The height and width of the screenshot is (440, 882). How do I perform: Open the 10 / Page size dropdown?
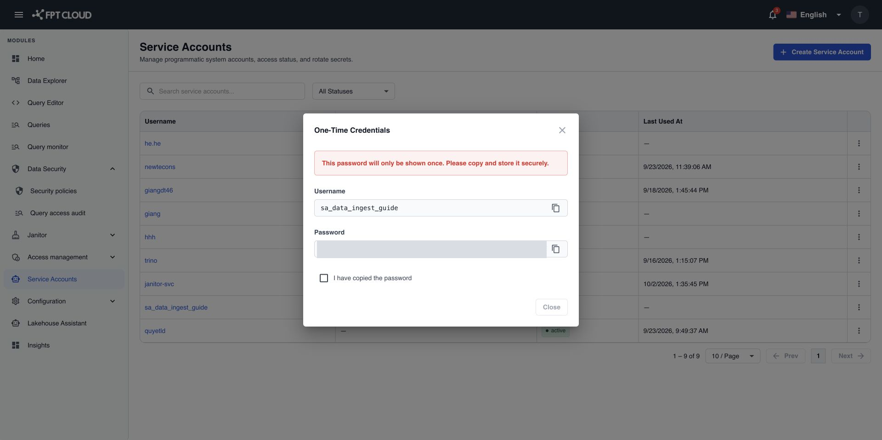click(x=733, y=356)
